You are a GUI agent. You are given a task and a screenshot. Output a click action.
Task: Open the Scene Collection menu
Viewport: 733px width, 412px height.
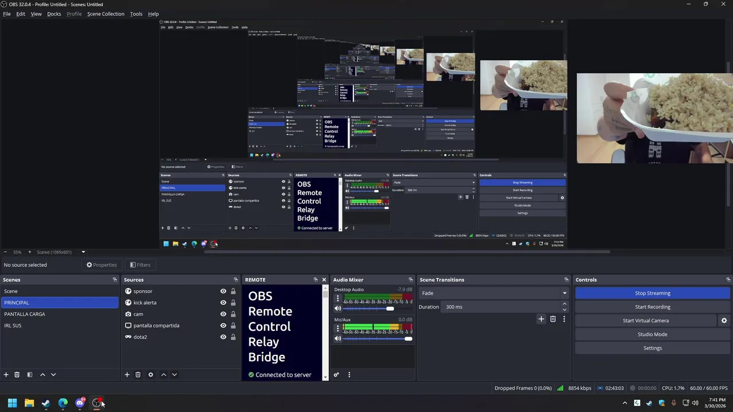105,14
